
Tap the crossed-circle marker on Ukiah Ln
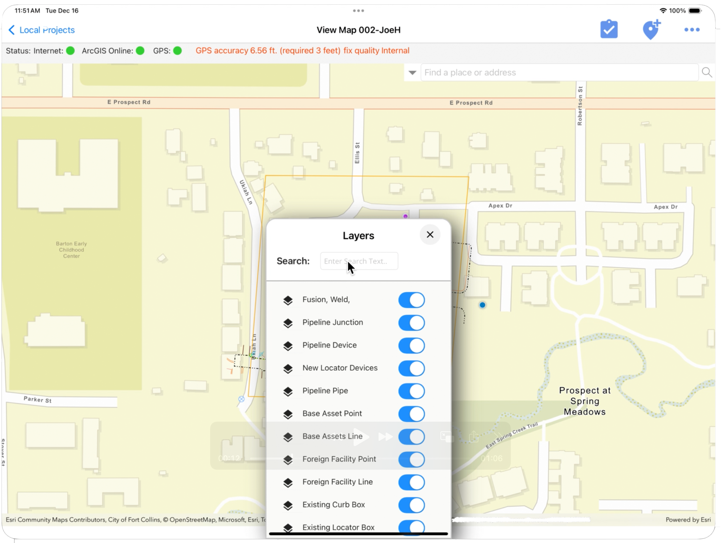coord(241,399)
